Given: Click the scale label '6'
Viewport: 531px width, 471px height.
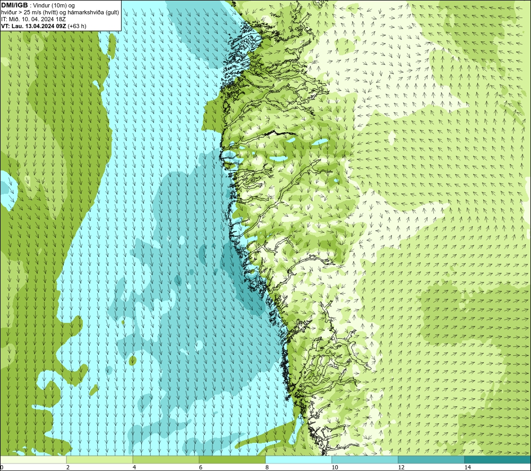Looking at the screenshot, I should point(201,467).
